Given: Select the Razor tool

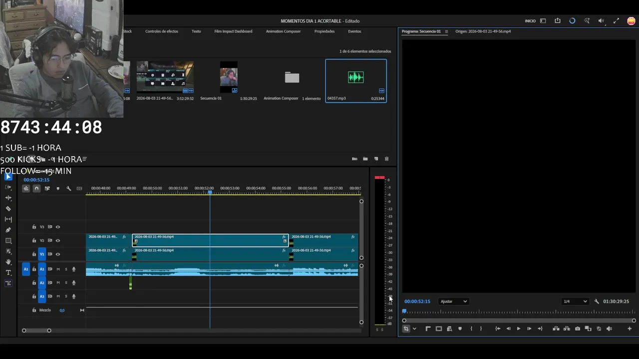Looking at the screenshot, I should point(8,208).
